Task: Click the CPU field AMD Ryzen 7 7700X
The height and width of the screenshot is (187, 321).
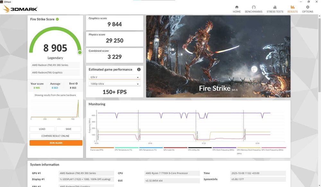Action: click(172, 173)
